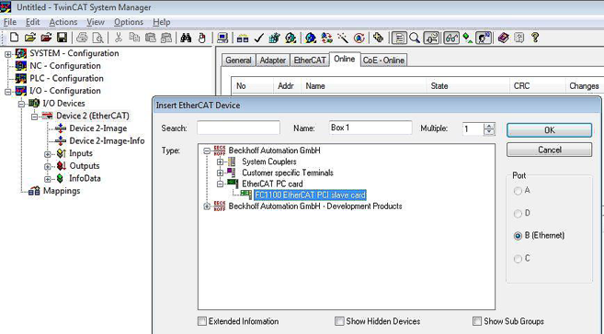Decrease the Multiple value with the down arrow
Screen dimensions: 604x334
(489, 132)
